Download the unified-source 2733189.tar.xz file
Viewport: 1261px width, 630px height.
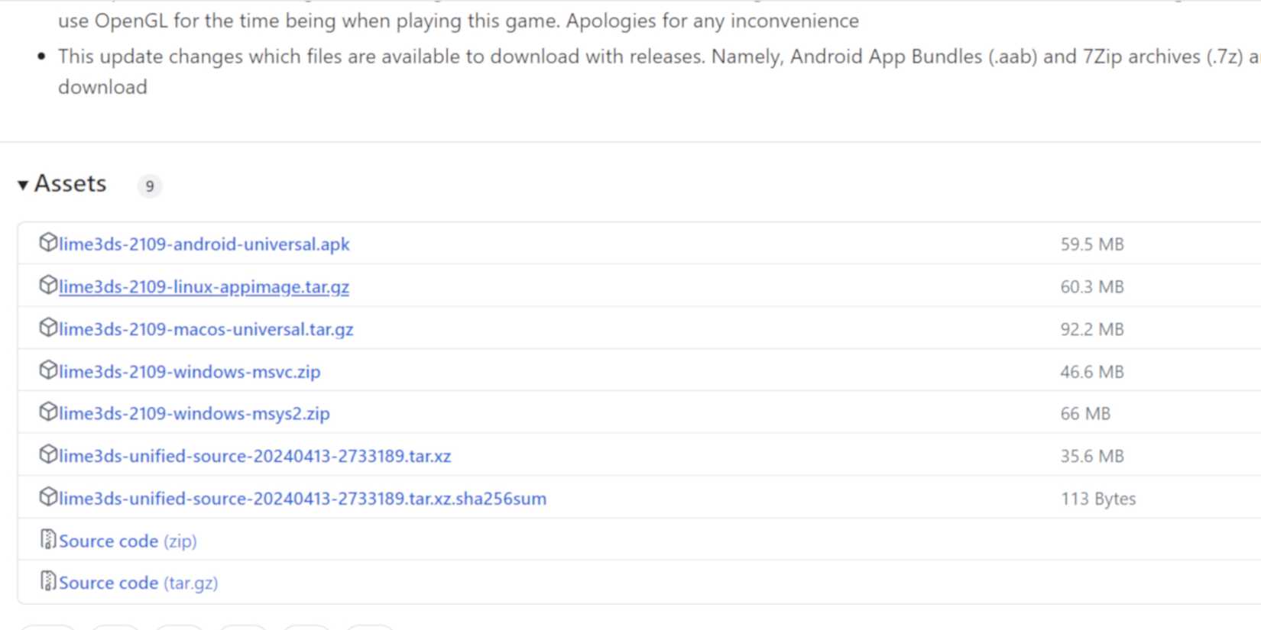pos(254,456)
